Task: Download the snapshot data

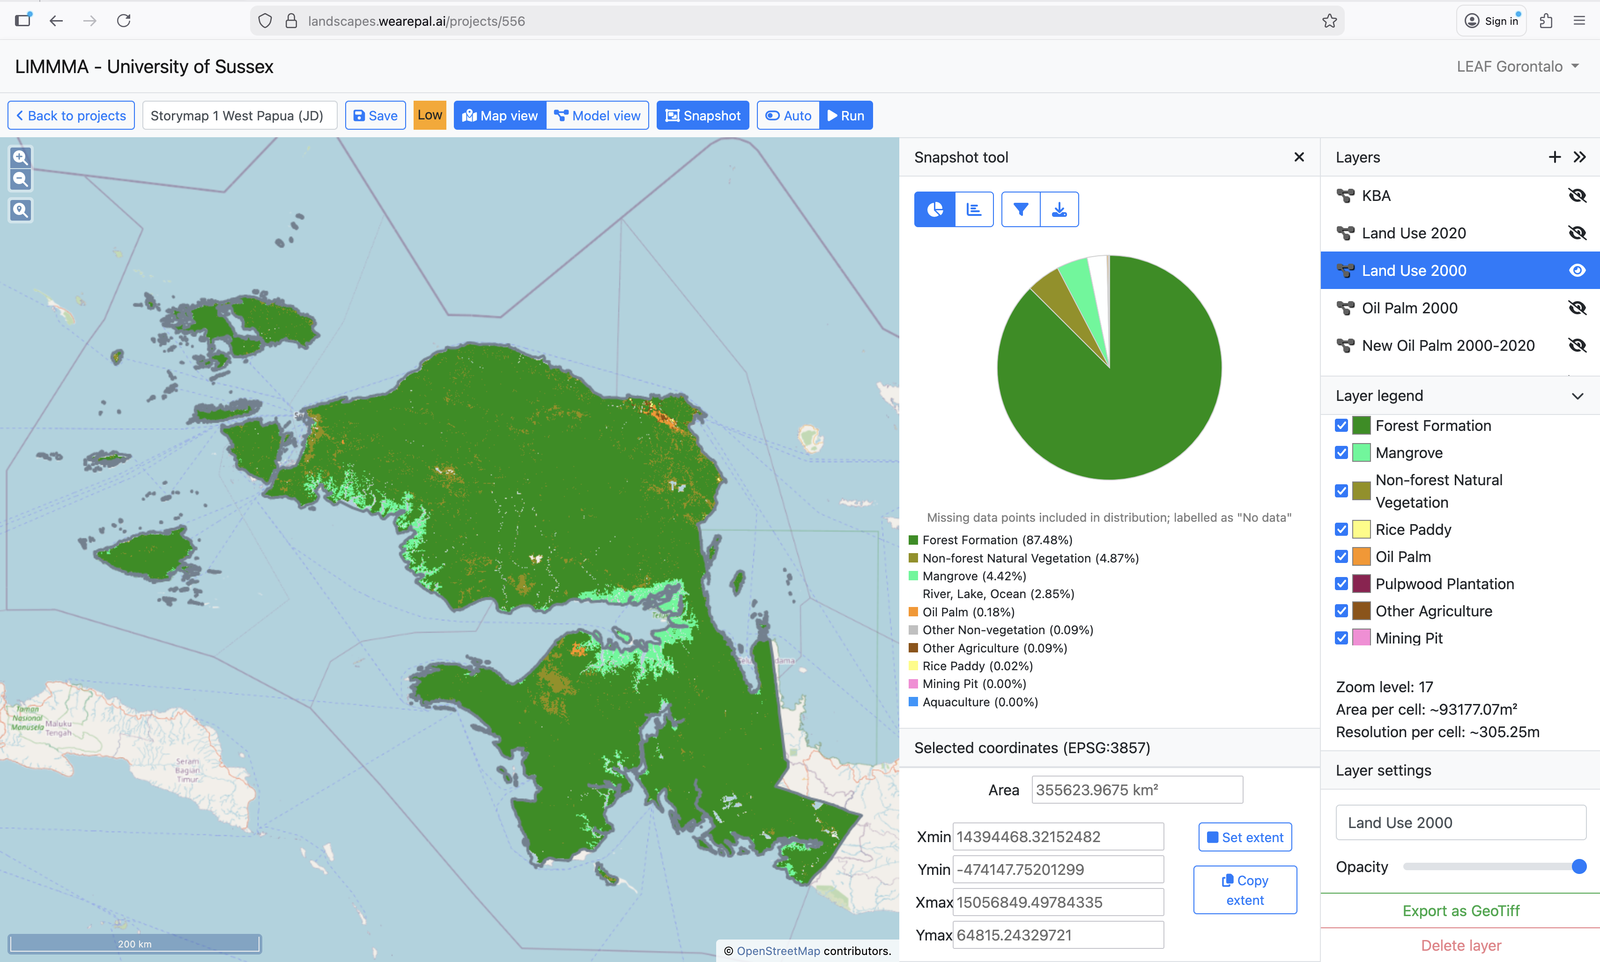Action: (1059, 209)
